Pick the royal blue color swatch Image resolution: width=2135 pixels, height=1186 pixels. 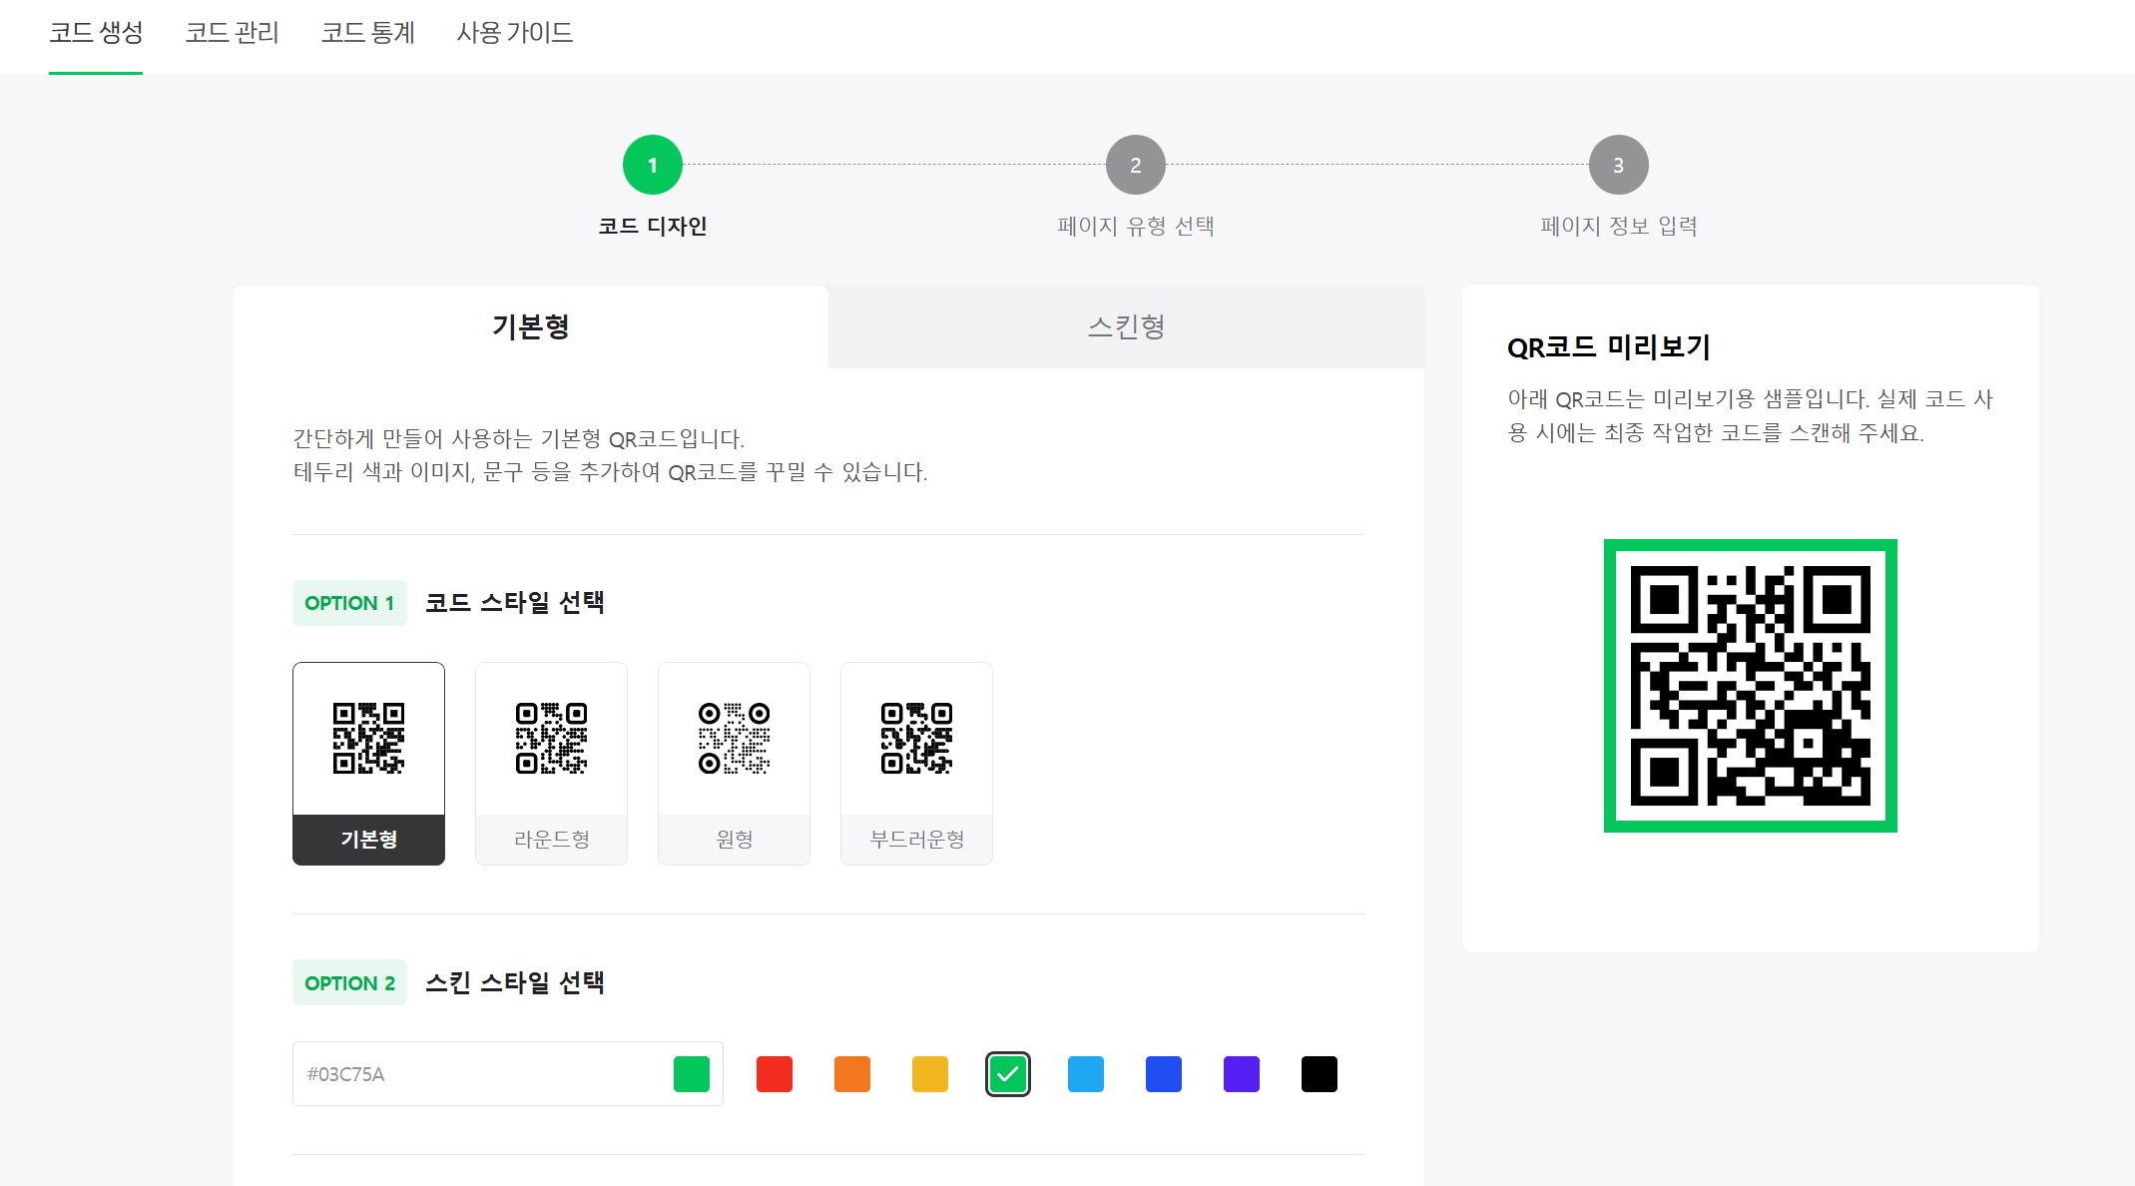[x=1164, y=1074]
